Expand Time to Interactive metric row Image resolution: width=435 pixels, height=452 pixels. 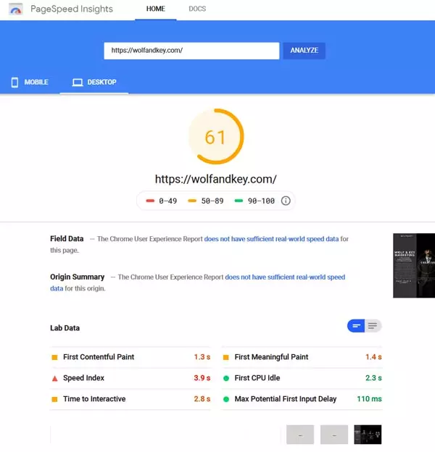pyautogui.click(x=130, y=399)
